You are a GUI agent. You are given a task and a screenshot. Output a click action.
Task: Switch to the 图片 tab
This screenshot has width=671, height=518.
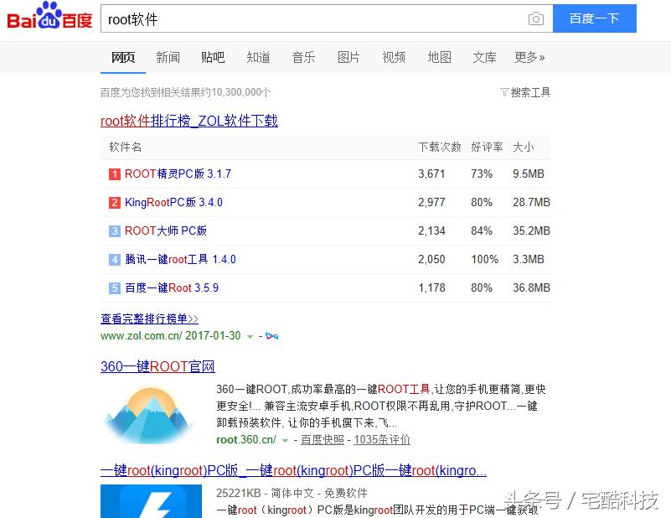[348, 57]
